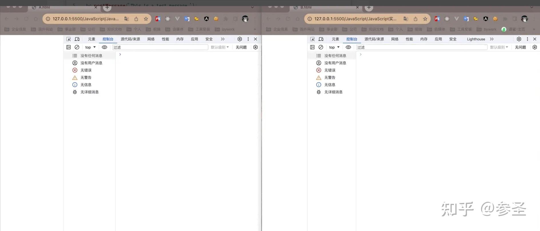The height and width of the screenshot is (231, 540).
Task: Click the live expression eye icon in B.html console
Action: (348, 47)
